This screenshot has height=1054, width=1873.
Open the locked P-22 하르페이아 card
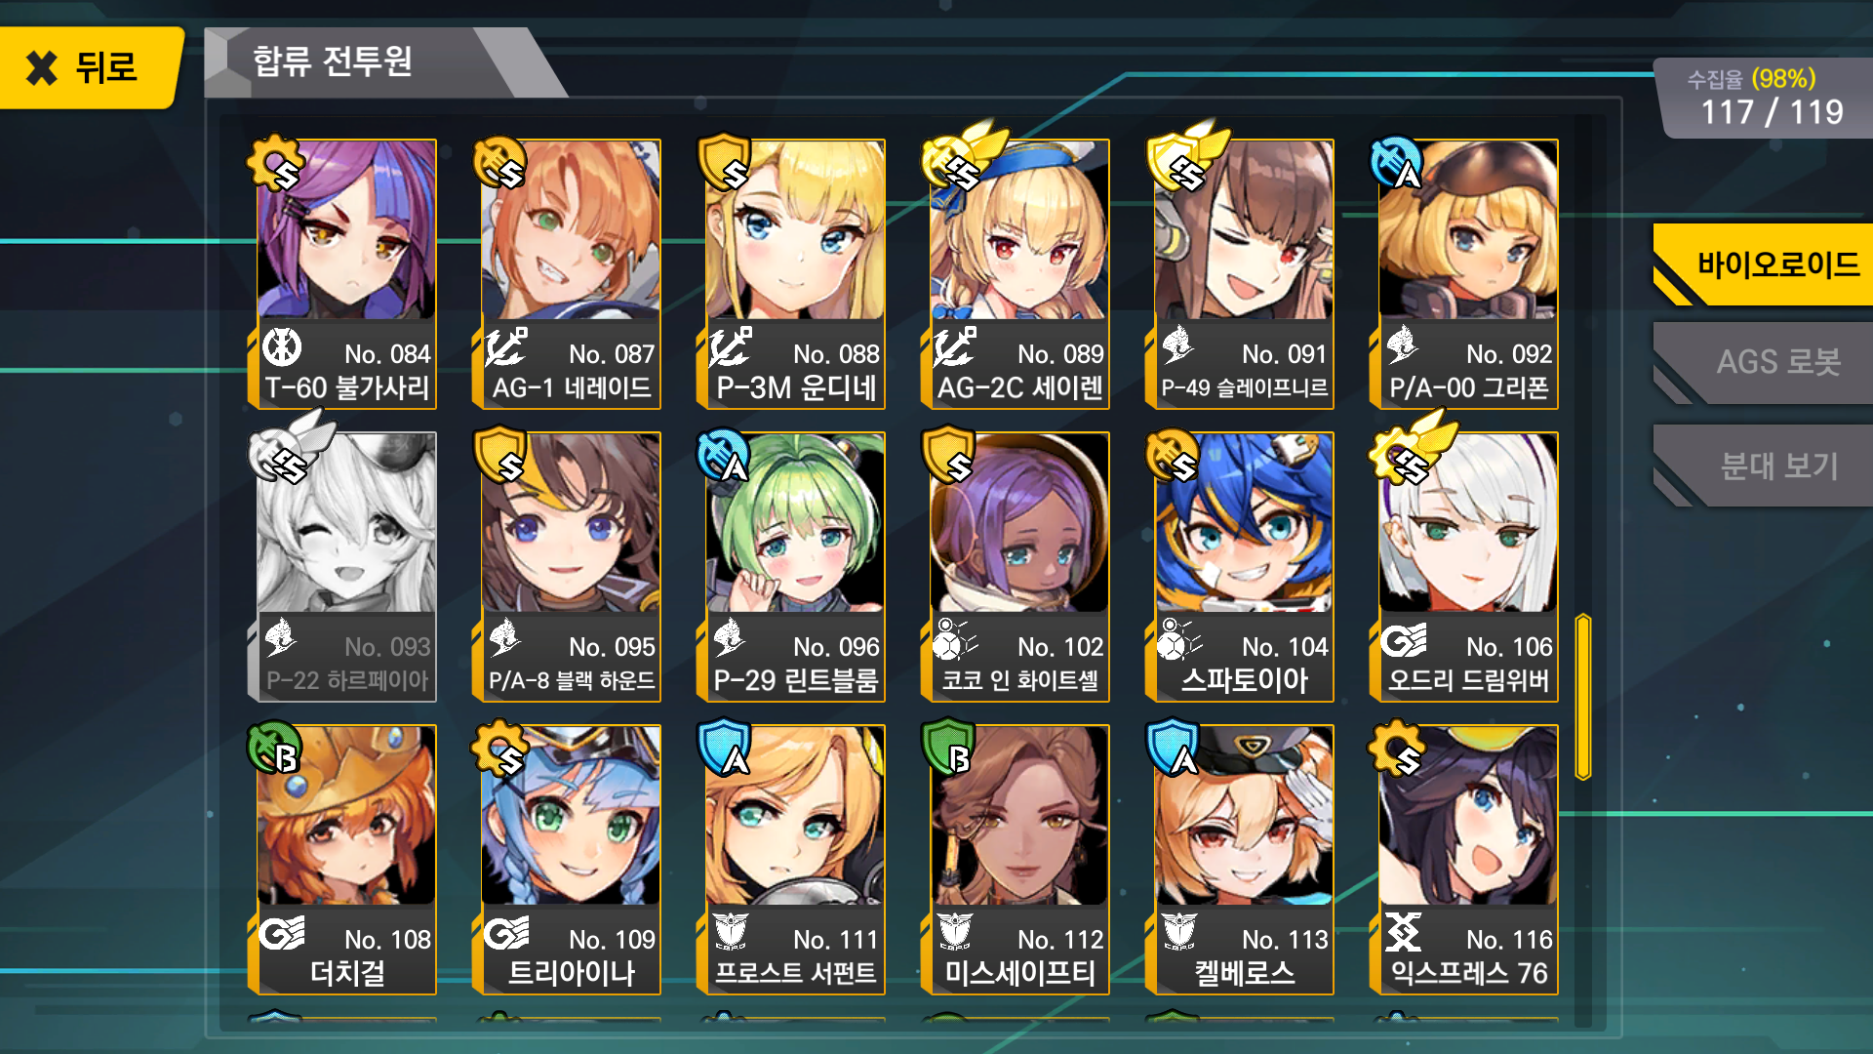pos(346,567)
